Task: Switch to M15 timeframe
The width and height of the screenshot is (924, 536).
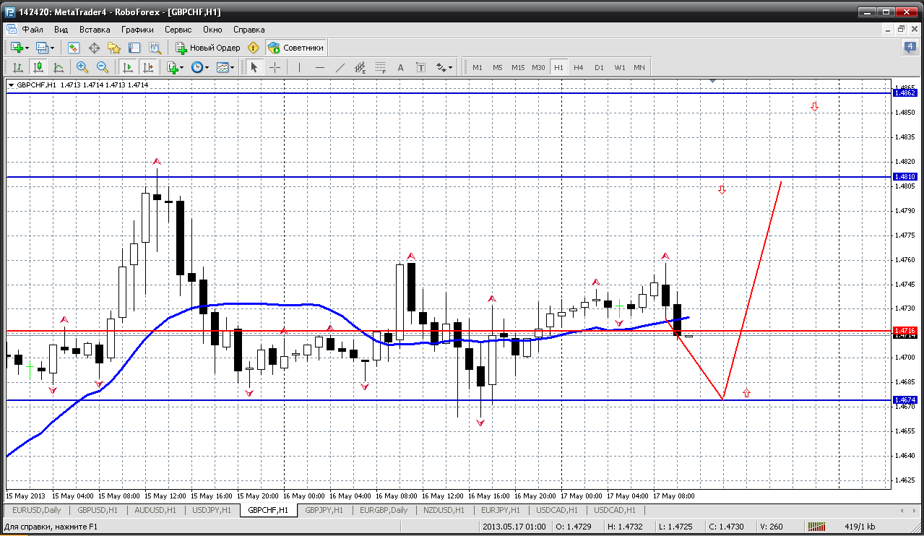Action: click(x=518, y=67)
